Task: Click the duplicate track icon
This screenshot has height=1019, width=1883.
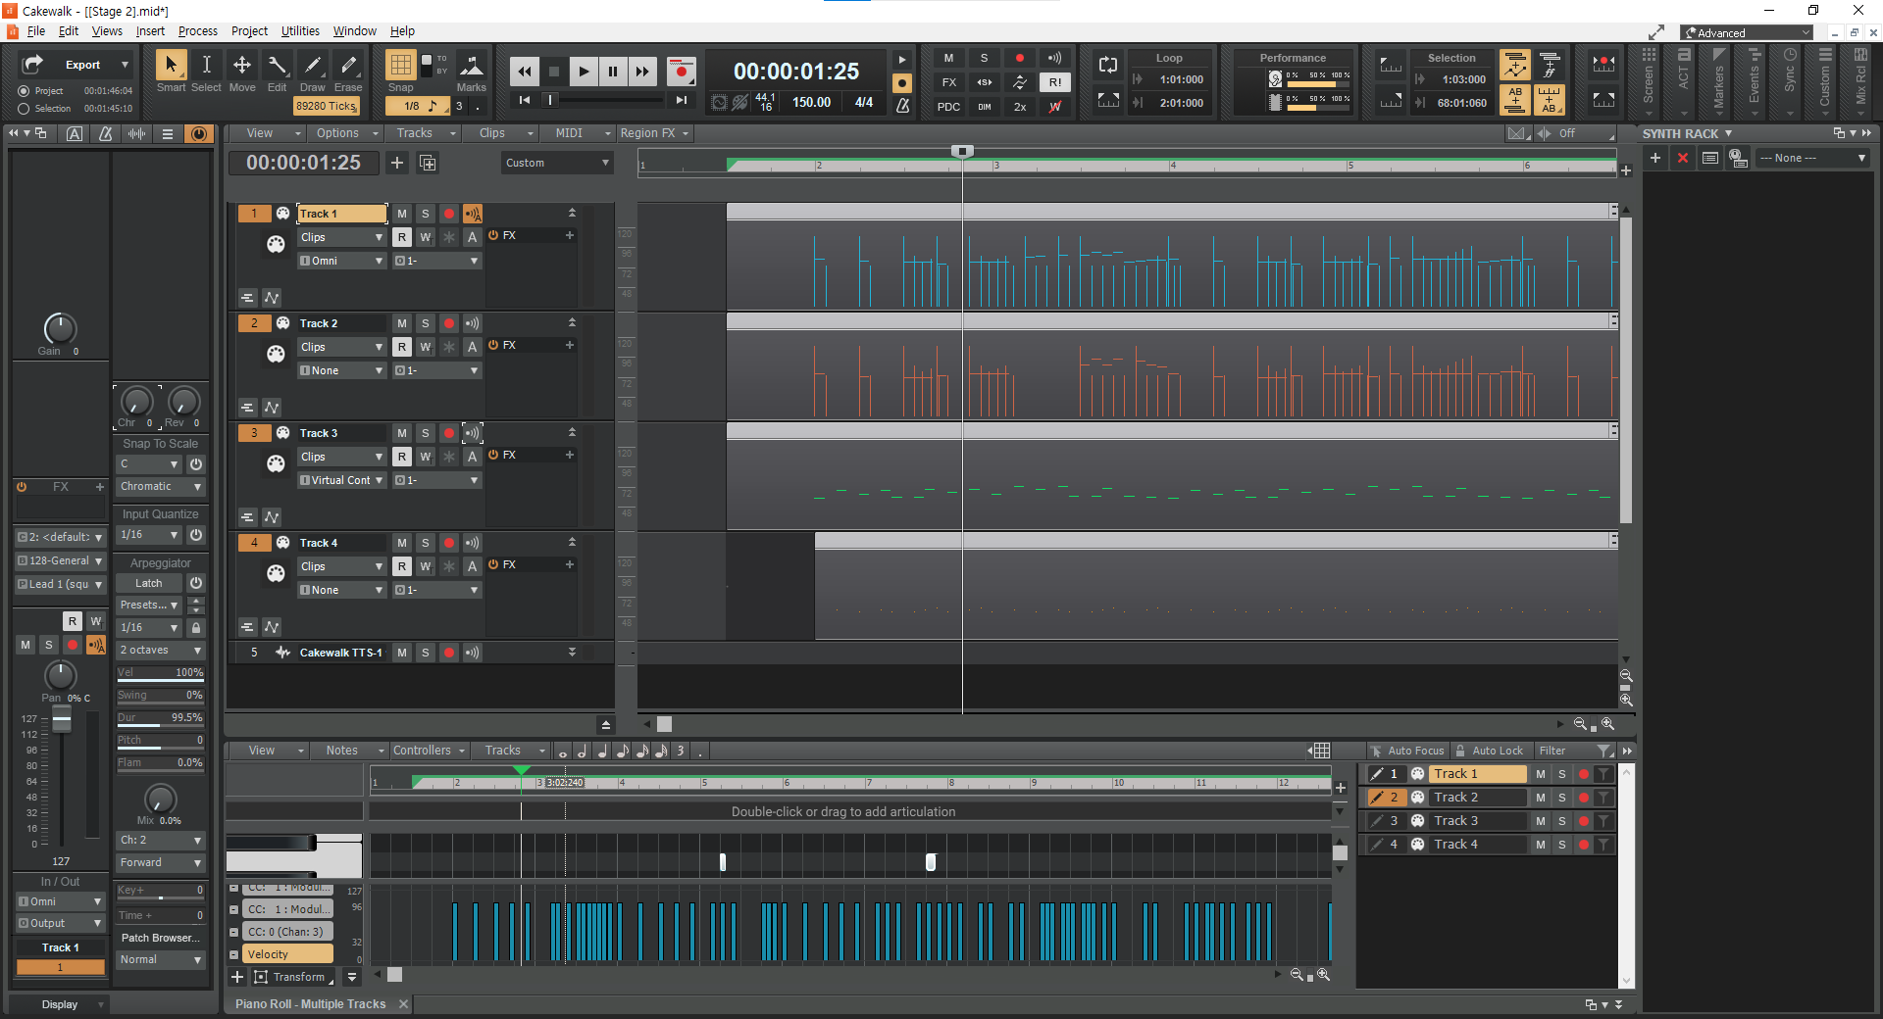Action: click(x=428, y=163)
